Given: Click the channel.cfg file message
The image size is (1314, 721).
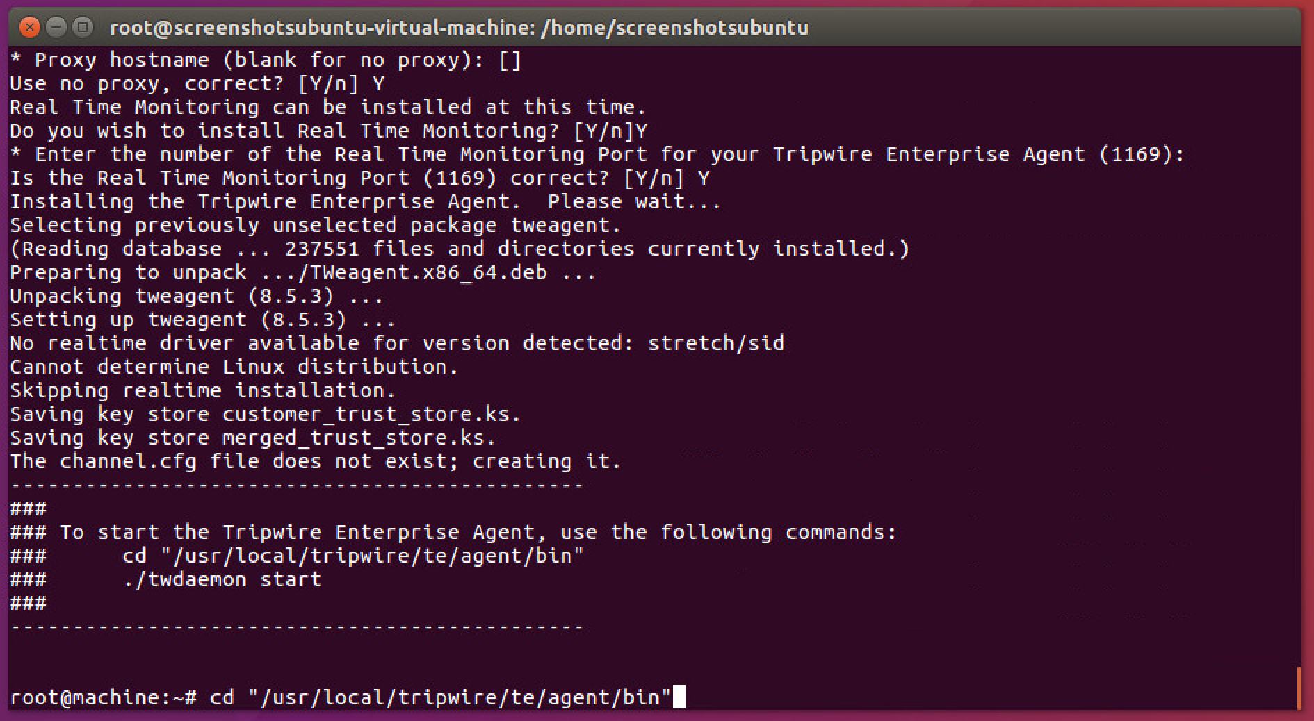Looking at the screenshot, I should (x=315, y=461).
